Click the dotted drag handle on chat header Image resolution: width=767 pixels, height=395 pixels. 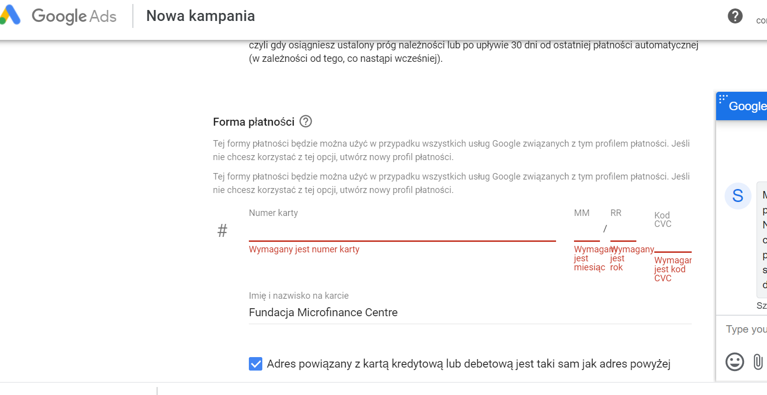pyautogui.click(x=723, y=98)
